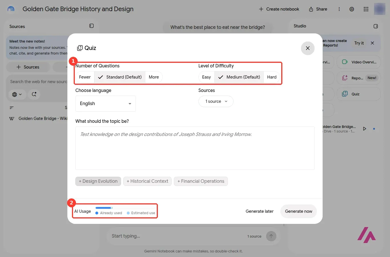390x257 pixels.
Task: Close the Quiz dialog with X
Action: pos(307,48)
